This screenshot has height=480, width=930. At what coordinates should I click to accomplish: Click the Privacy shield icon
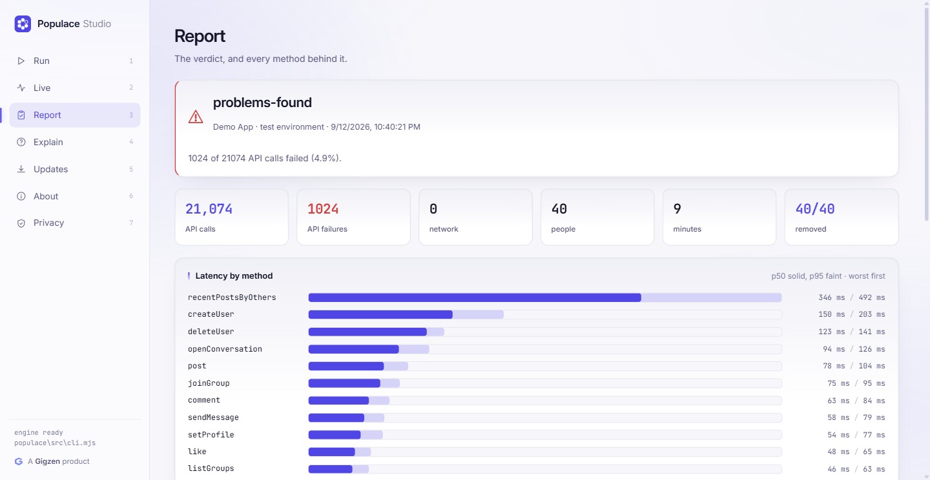pyautogui.click(x=21, y=223)
